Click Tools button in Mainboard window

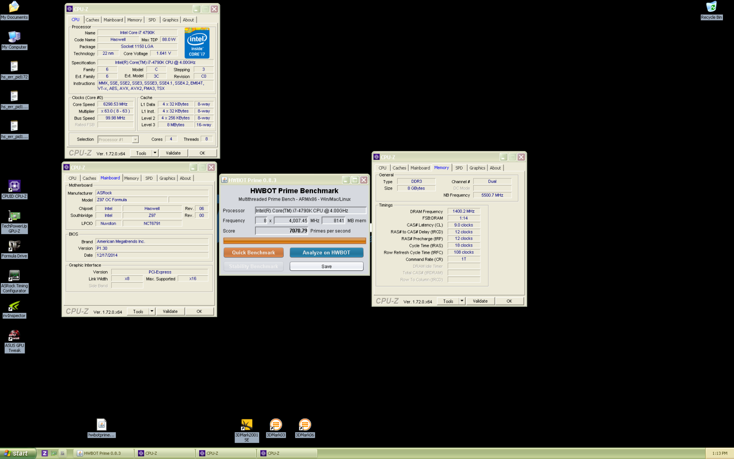pyautogui.click(x=138, y=312)
